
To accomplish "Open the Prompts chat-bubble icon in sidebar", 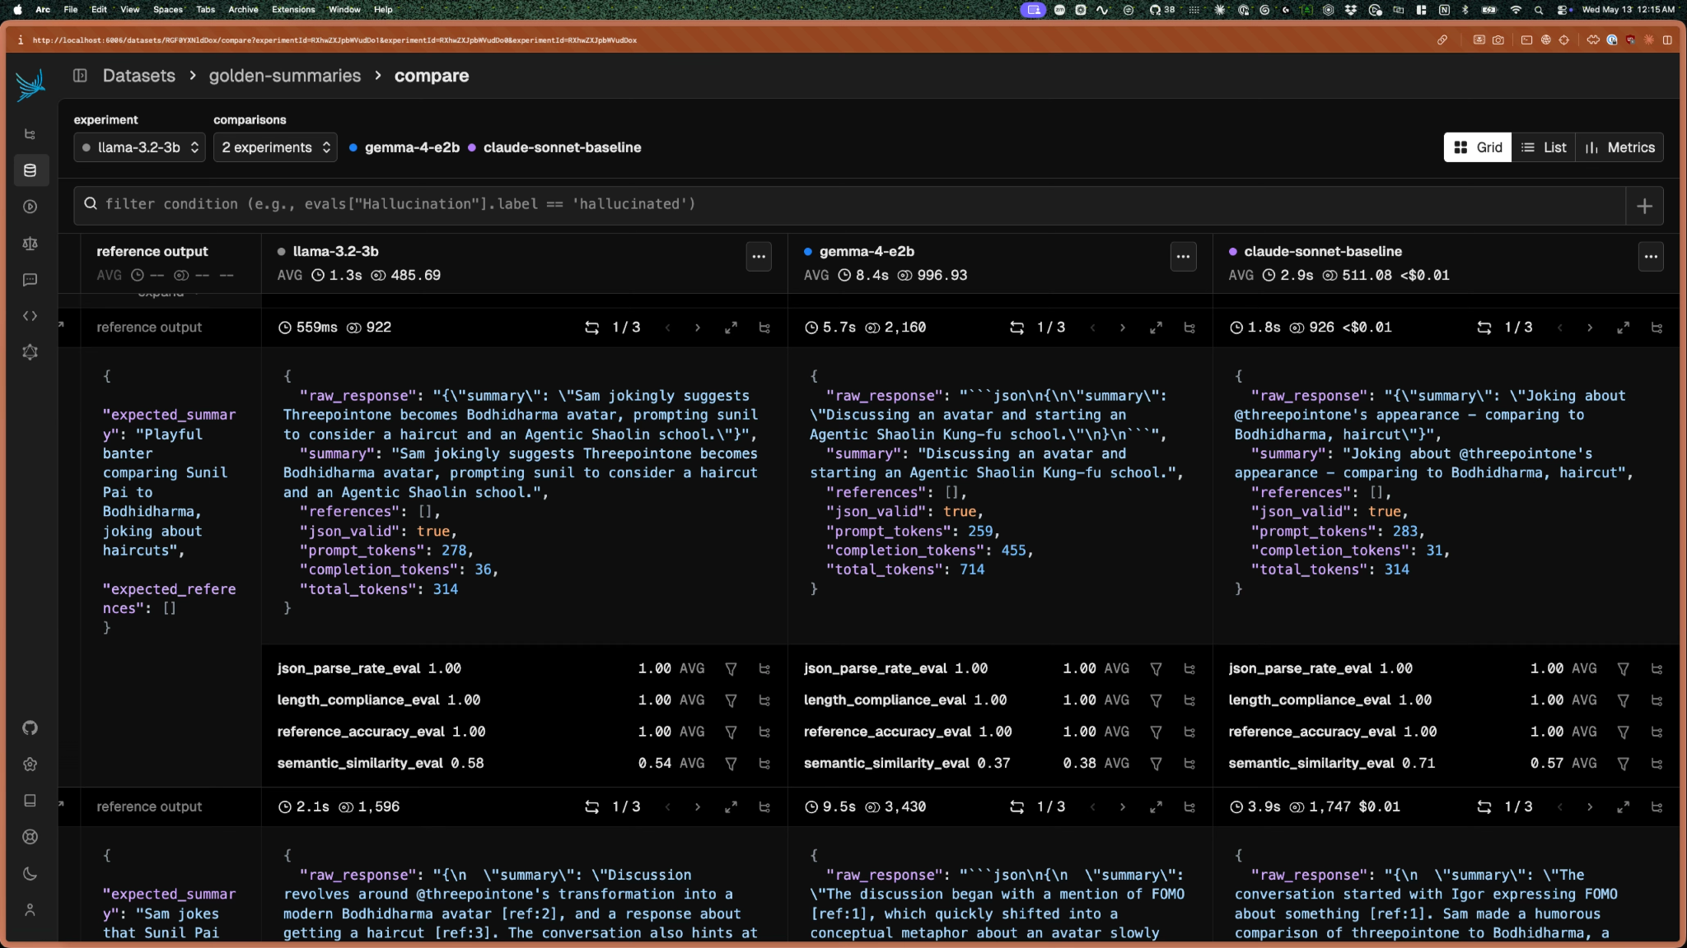I will [30, 280].
